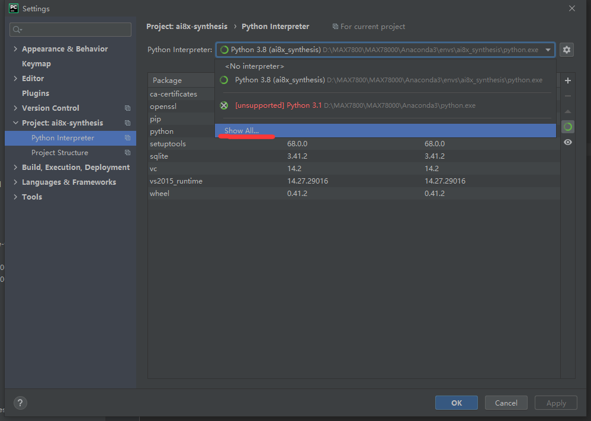Expand the Editor section
Viewport: 591px width, 421px height.
click(15, 78)
